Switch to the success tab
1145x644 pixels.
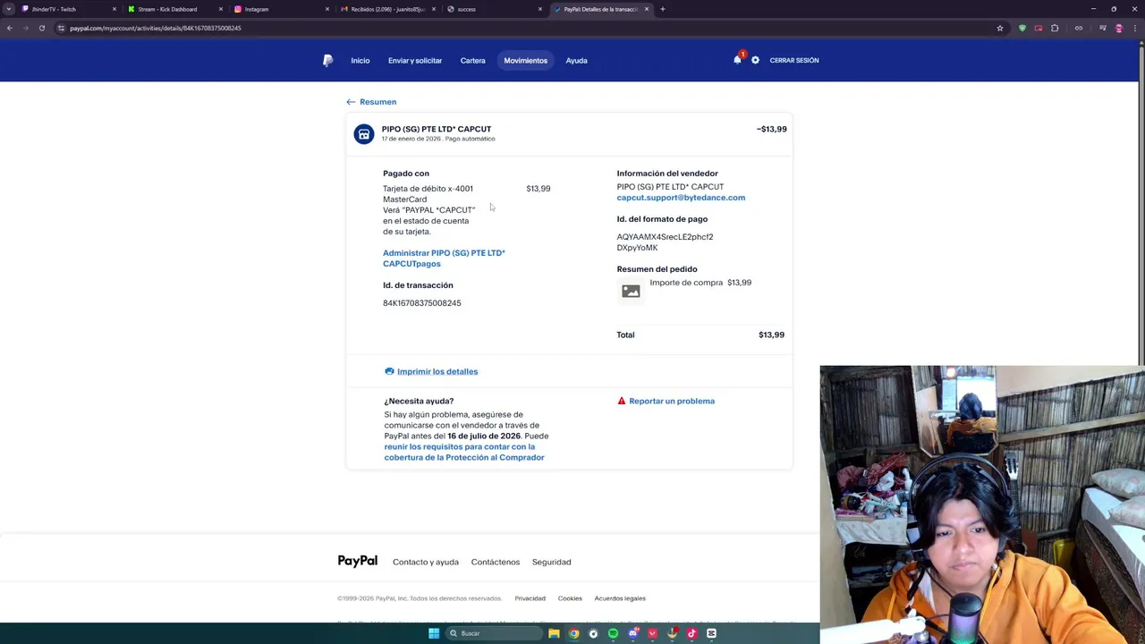tap(494, 9)
